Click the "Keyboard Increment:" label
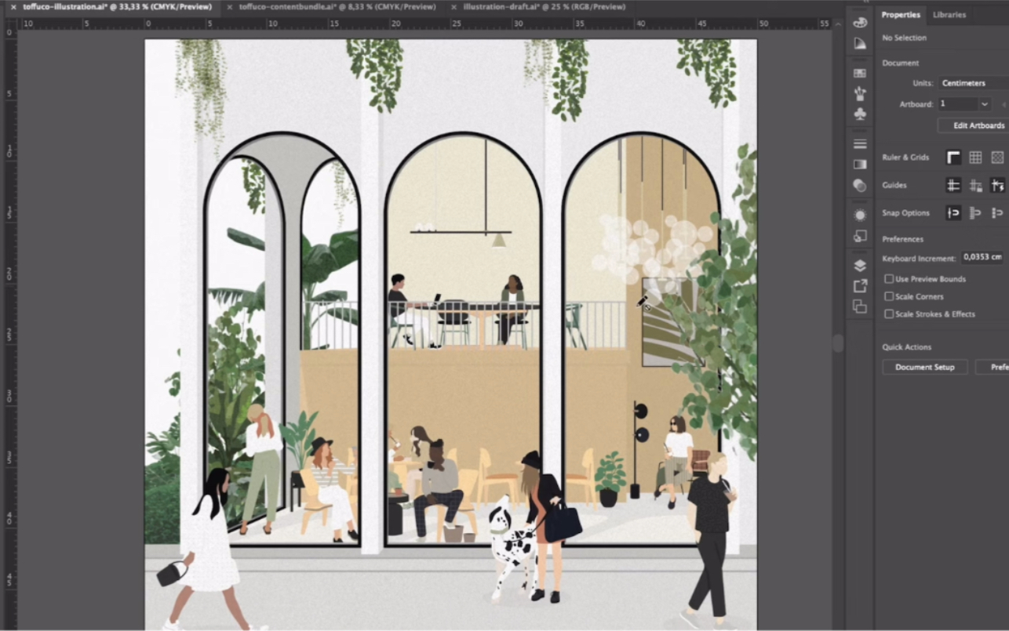1009x631 pixels. click(x=920, y=259)
